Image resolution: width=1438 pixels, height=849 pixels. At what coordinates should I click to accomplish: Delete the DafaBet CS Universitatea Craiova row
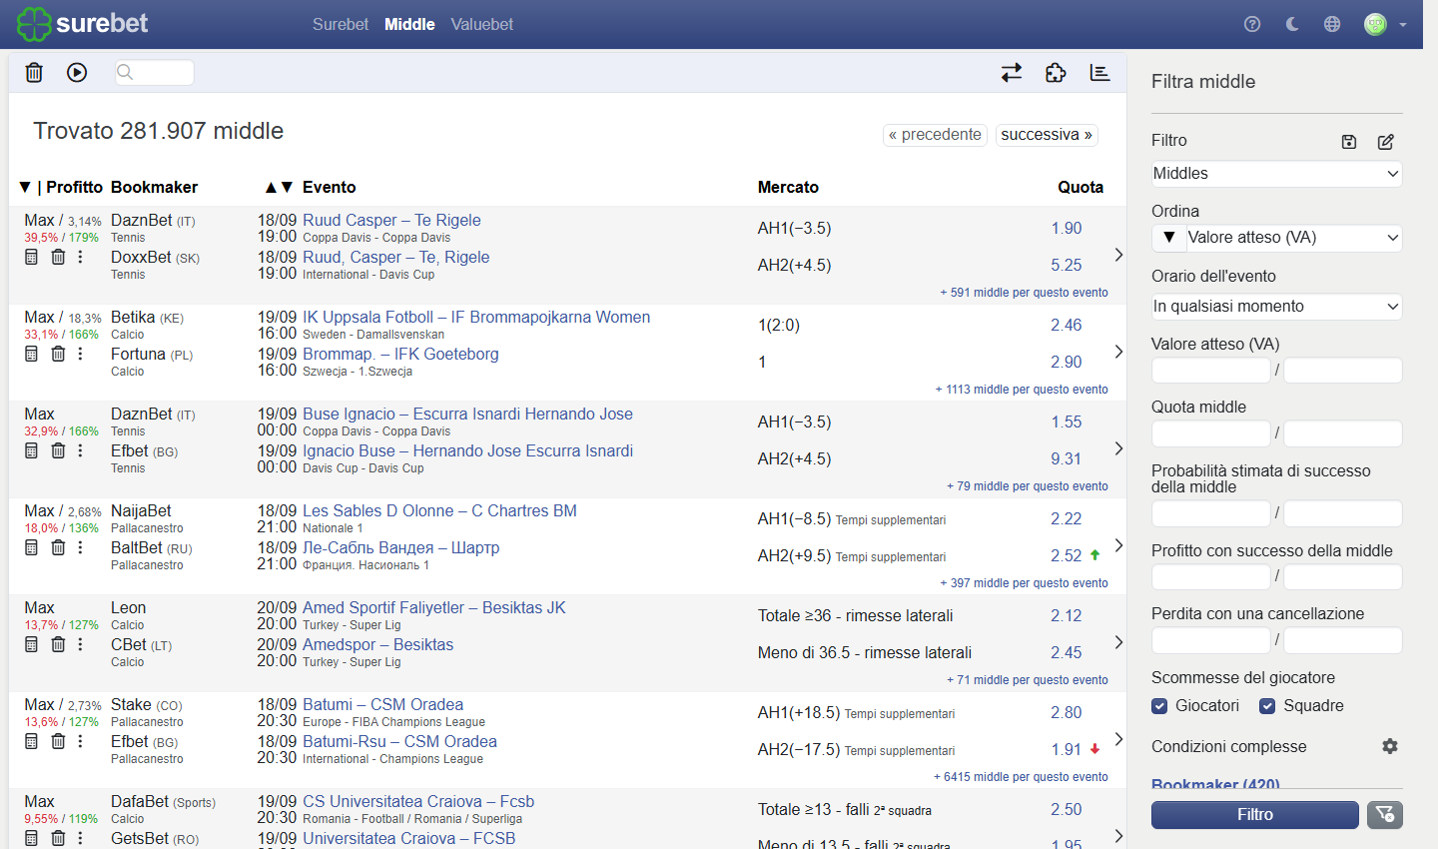click(58, 838)
